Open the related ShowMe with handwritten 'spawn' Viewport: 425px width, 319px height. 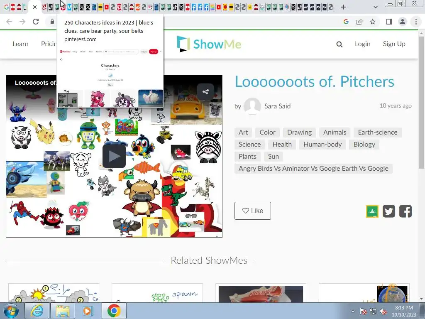(x=157, y=293)
